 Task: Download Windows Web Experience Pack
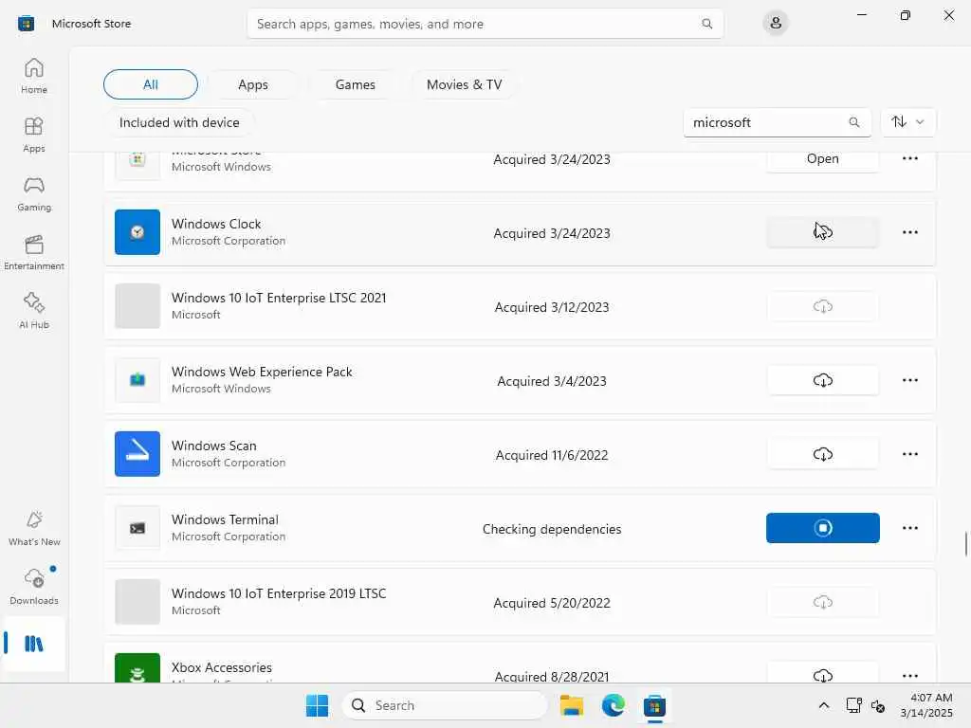pyautogui.click(x=822, y=380)
